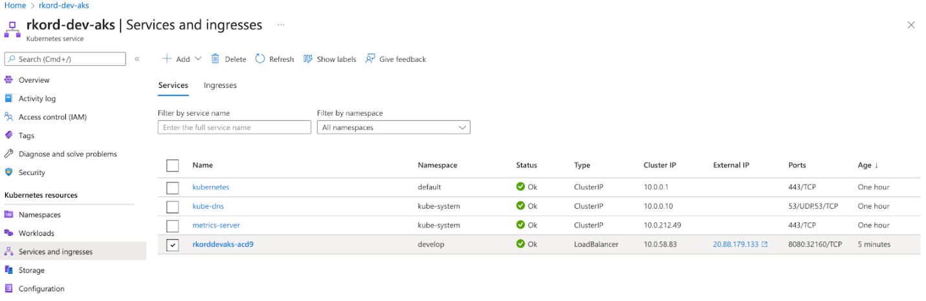Image resolution: width=926 pixels, height=301 pixels.
Task: Click the Refresh circular arrow icon
Action: [260, 59]
